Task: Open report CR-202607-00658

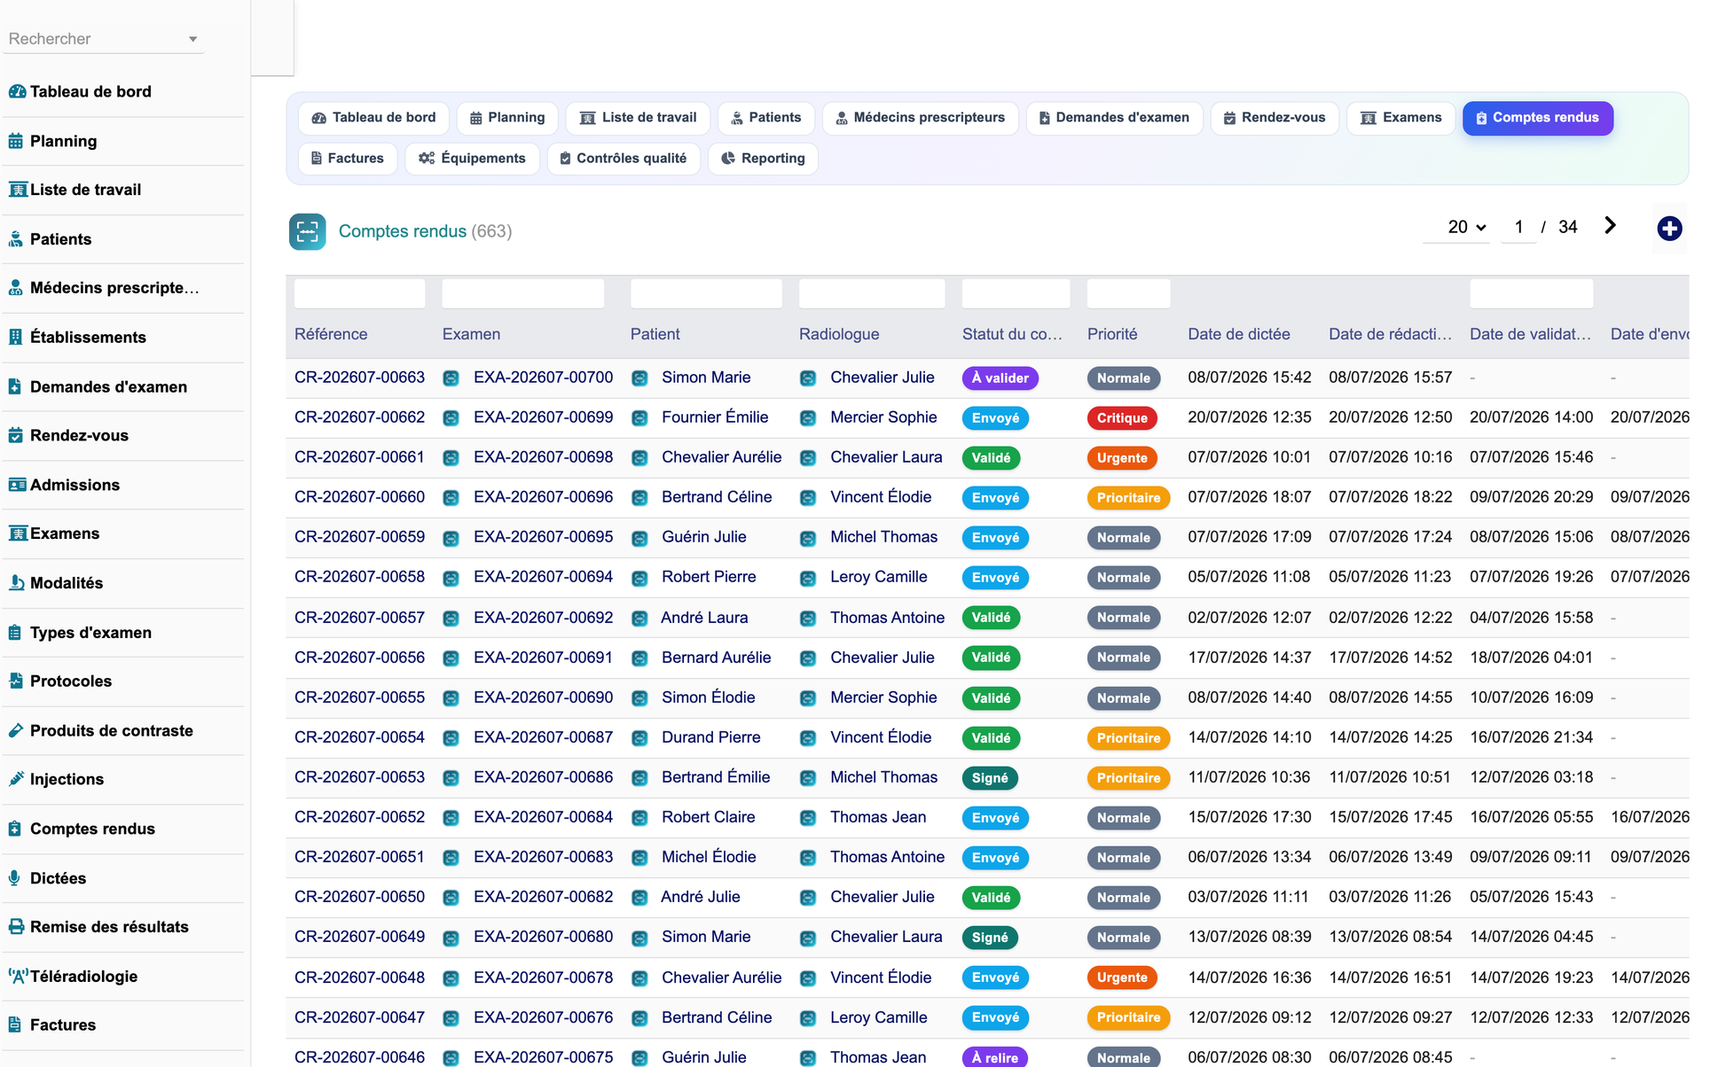Action: (x=359, y=577)
